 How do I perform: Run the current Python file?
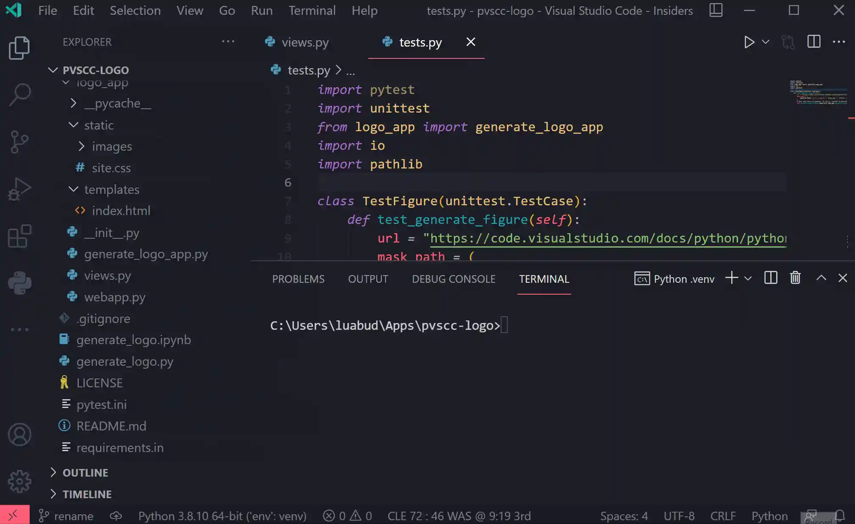[749, 42]
